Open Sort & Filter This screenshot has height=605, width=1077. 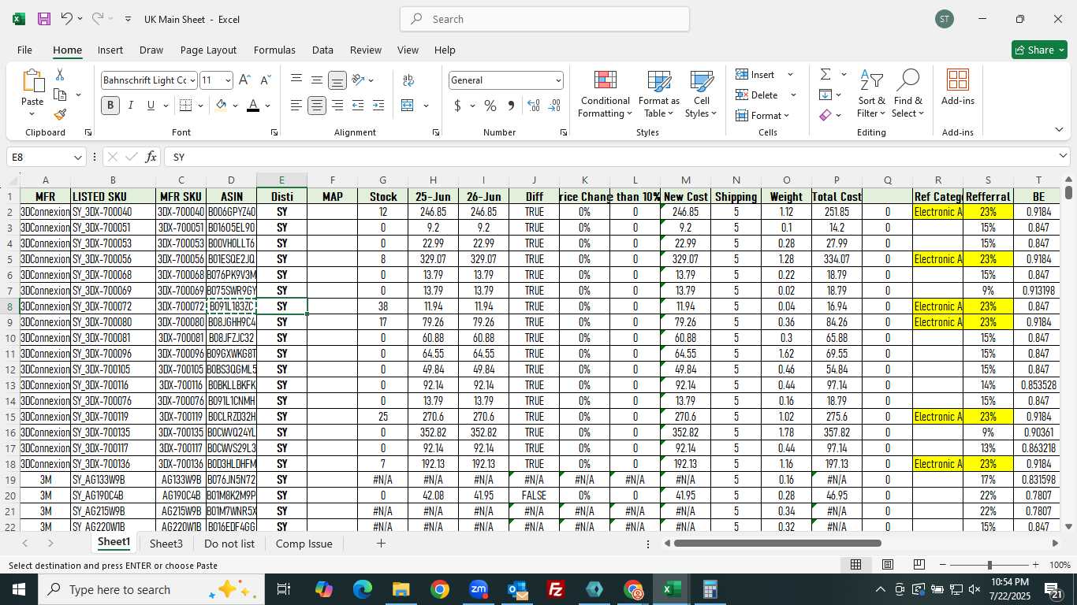point(871,95)
